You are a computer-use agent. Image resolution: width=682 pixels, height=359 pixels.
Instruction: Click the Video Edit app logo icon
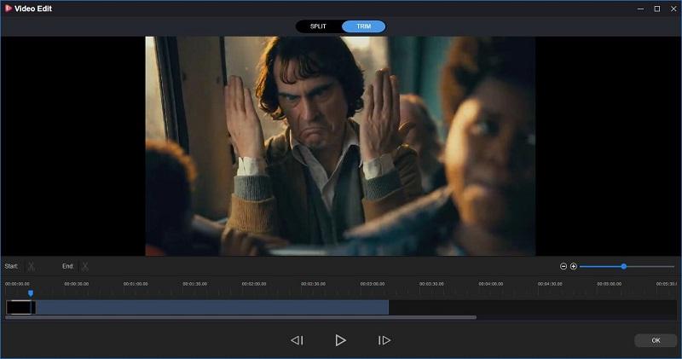[8, 9]
